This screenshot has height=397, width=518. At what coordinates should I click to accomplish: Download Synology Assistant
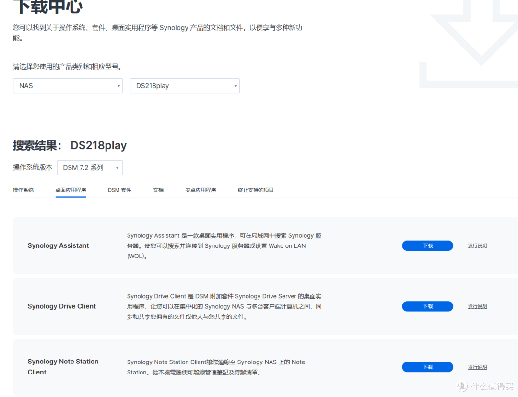(x=427, y=245)
